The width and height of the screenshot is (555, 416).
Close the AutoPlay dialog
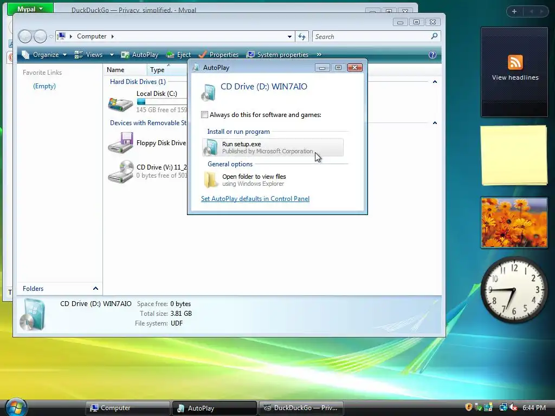(354, 68)
